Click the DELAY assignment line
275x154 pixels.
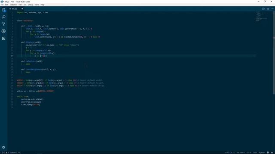[x=61, y=86]
